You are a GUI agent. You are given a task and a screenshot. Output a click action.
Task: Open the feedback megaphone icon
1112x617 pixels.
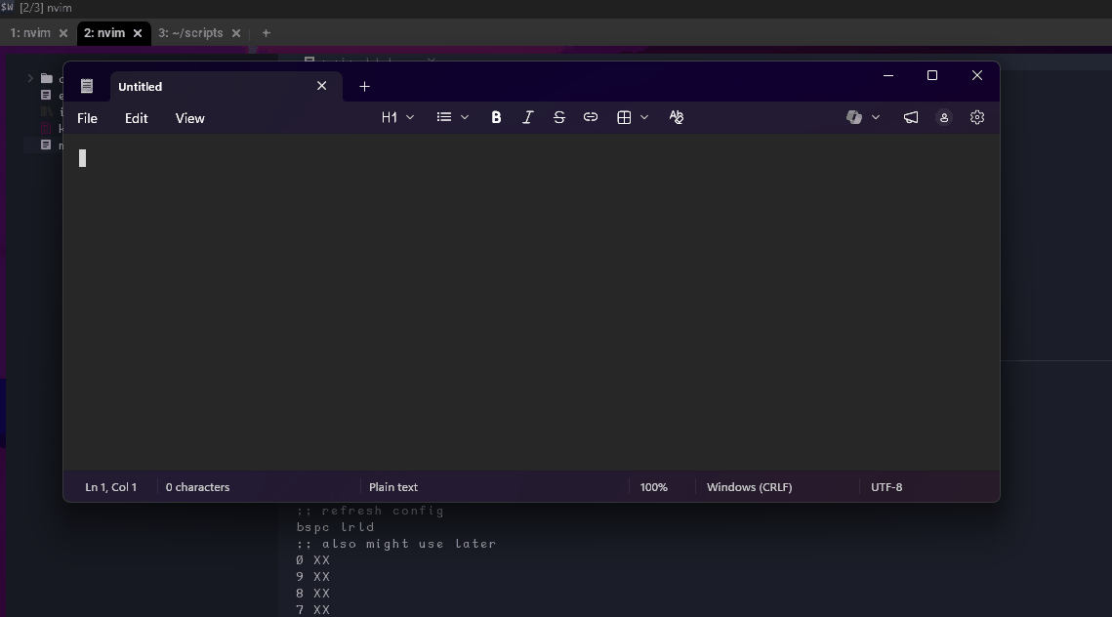pyautogui.click(x=910, y=117)
